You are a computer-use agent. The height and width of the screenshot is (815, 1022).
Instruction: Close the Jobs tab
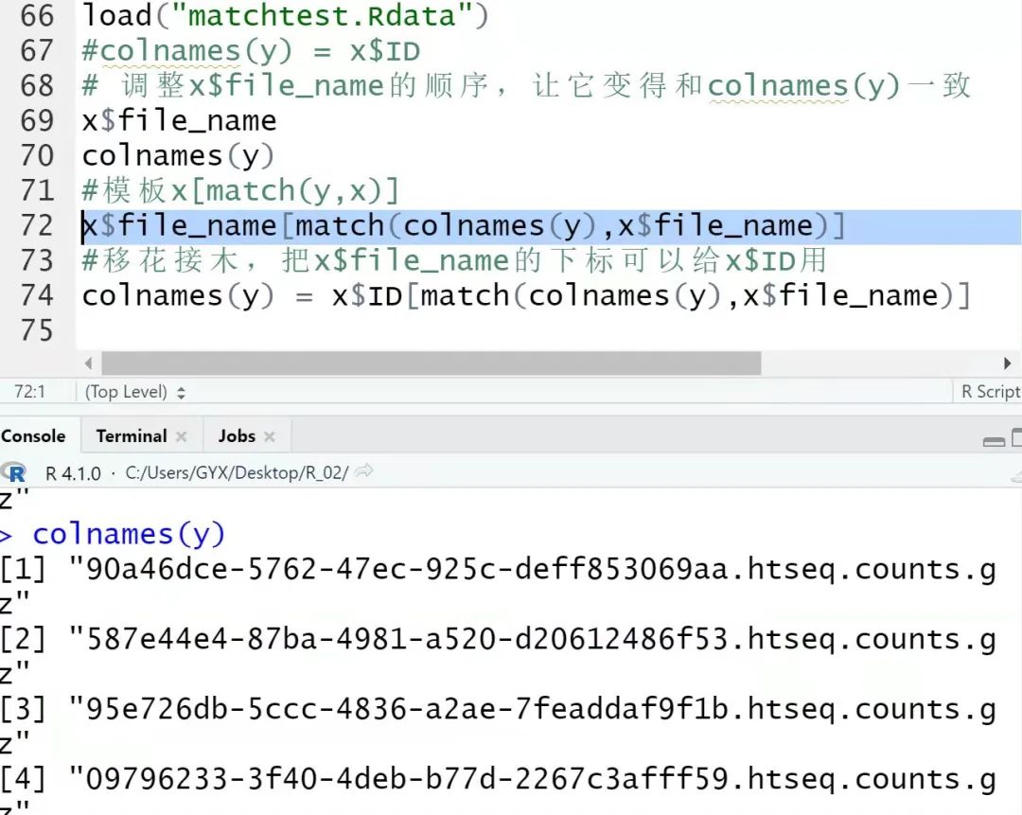(269, 436)
